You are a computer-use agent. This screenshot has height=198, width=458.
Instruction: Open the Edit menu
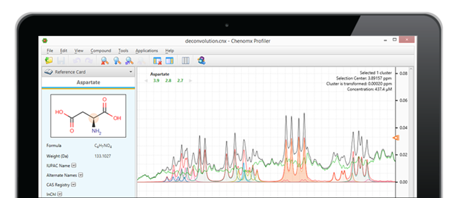point(64,50)
